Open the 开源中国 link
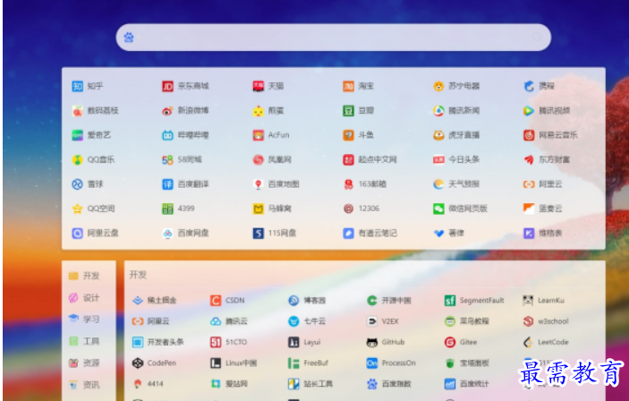 (388, 300)
